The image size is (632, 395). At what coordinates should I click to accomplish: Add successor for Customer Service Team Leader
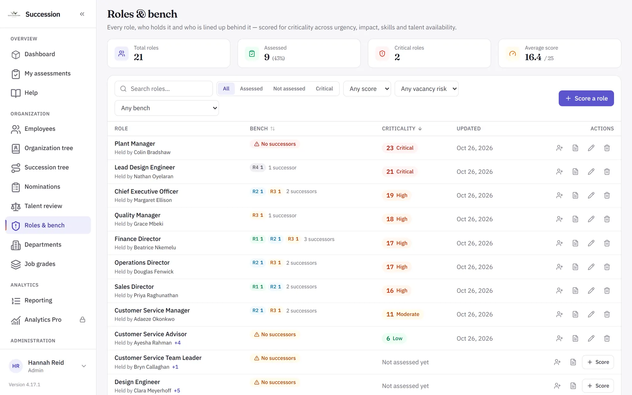click(557, 362)
